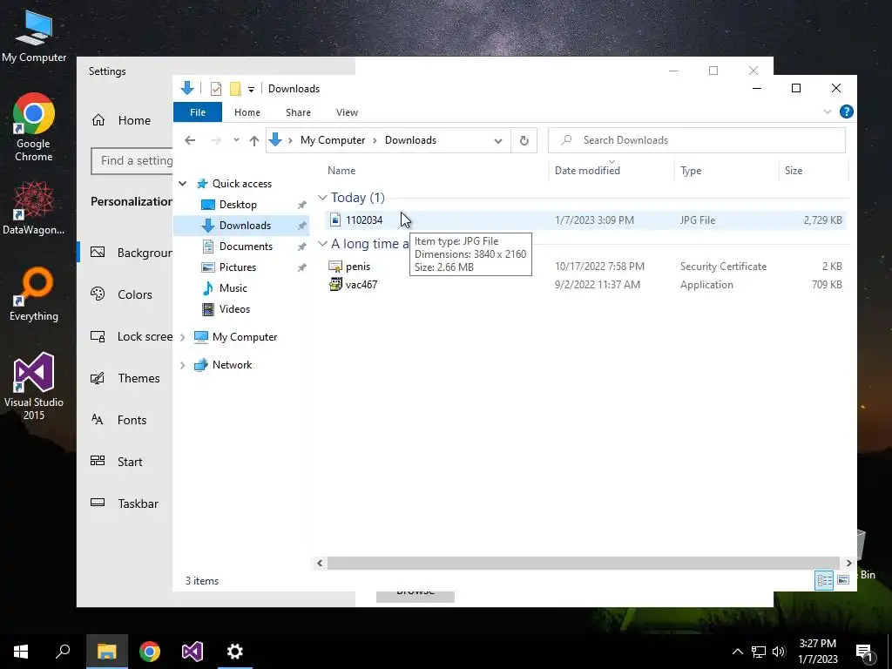Select Downloads in the navigation pane
The image size is (892, 669).
tap(242, 226)
